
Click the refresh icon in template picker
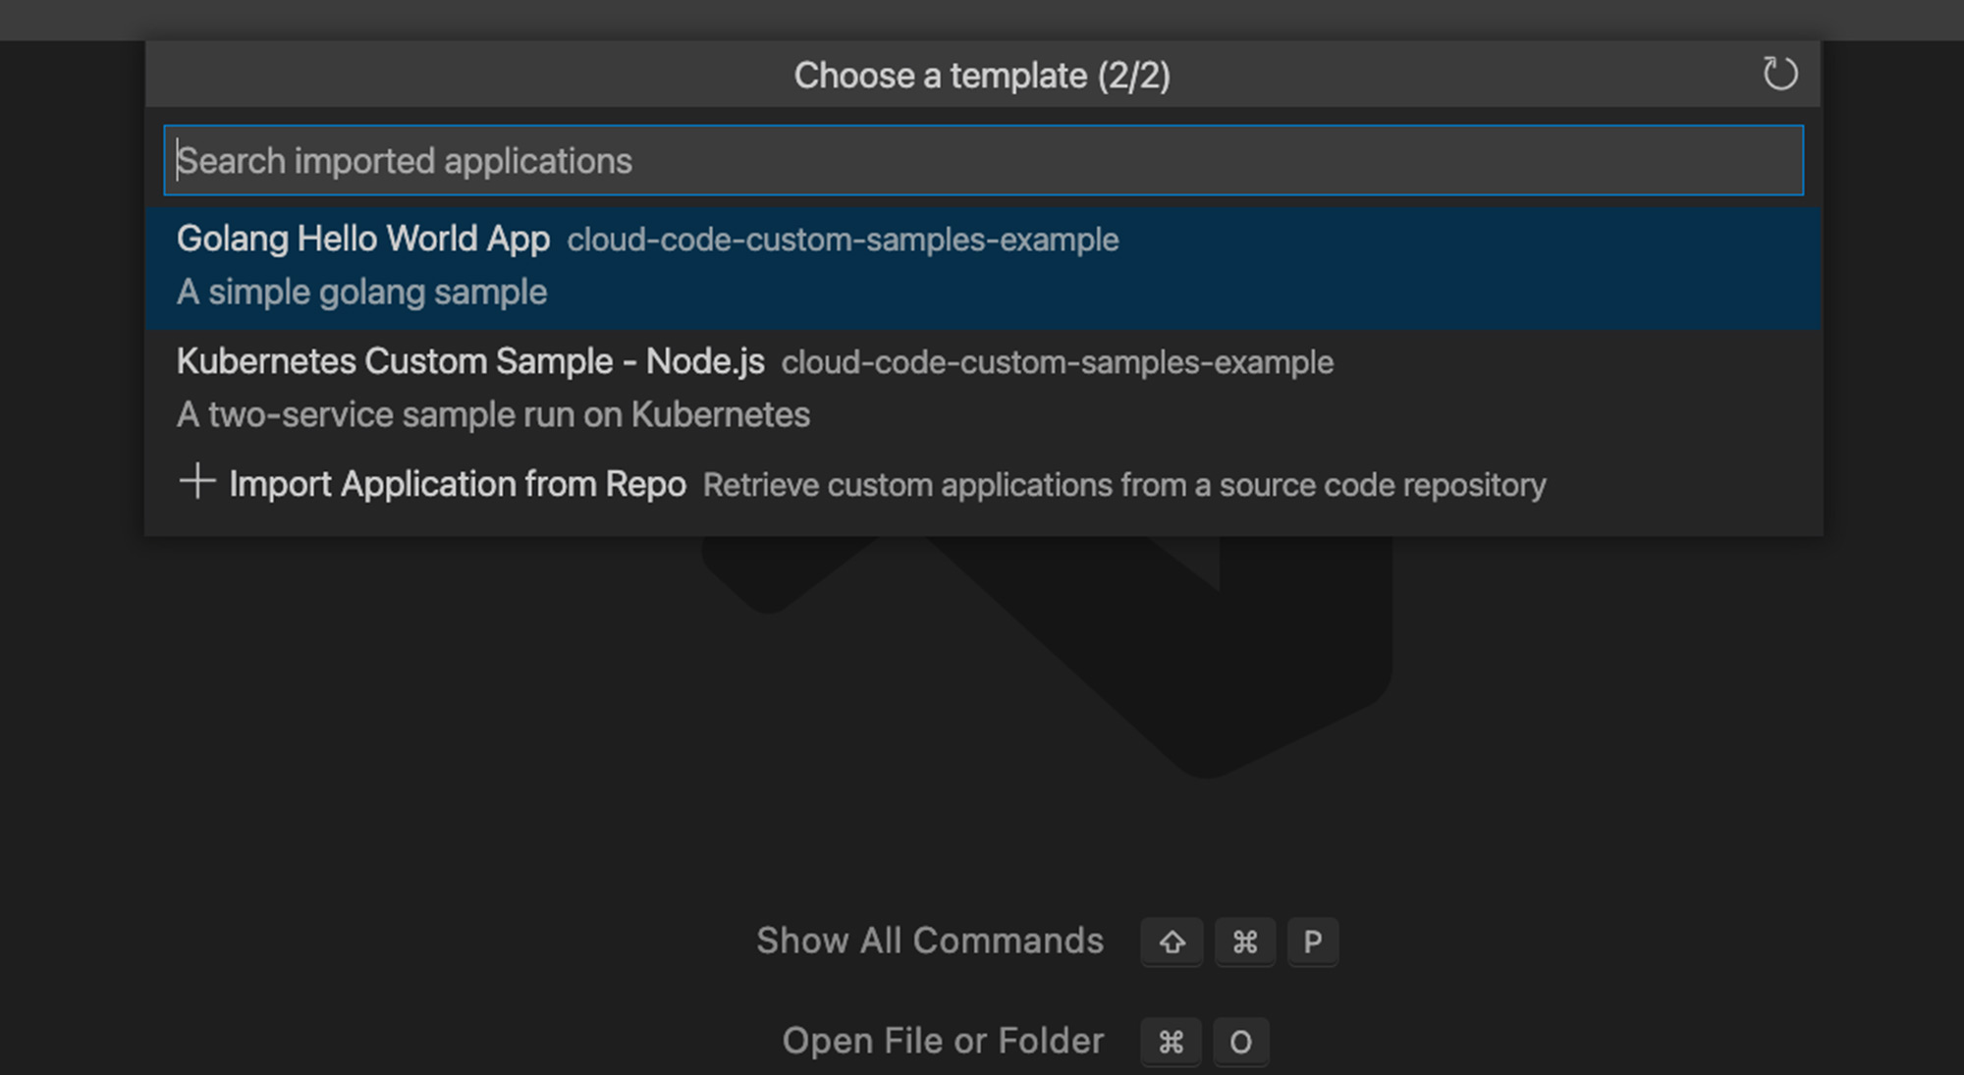[x=1779, y=74]
